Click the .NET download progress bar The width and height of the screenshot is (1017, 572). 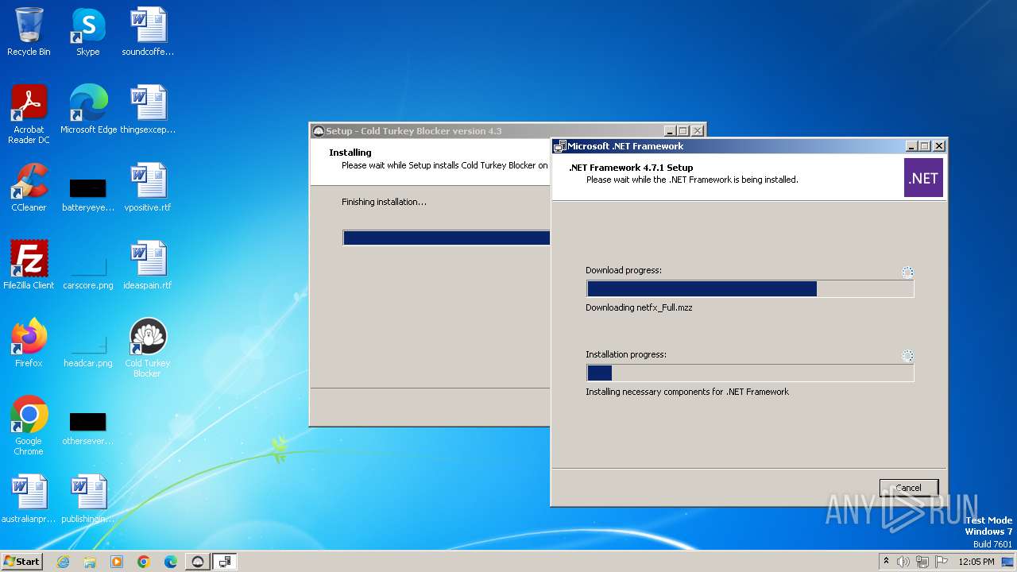tap(750, 289)
